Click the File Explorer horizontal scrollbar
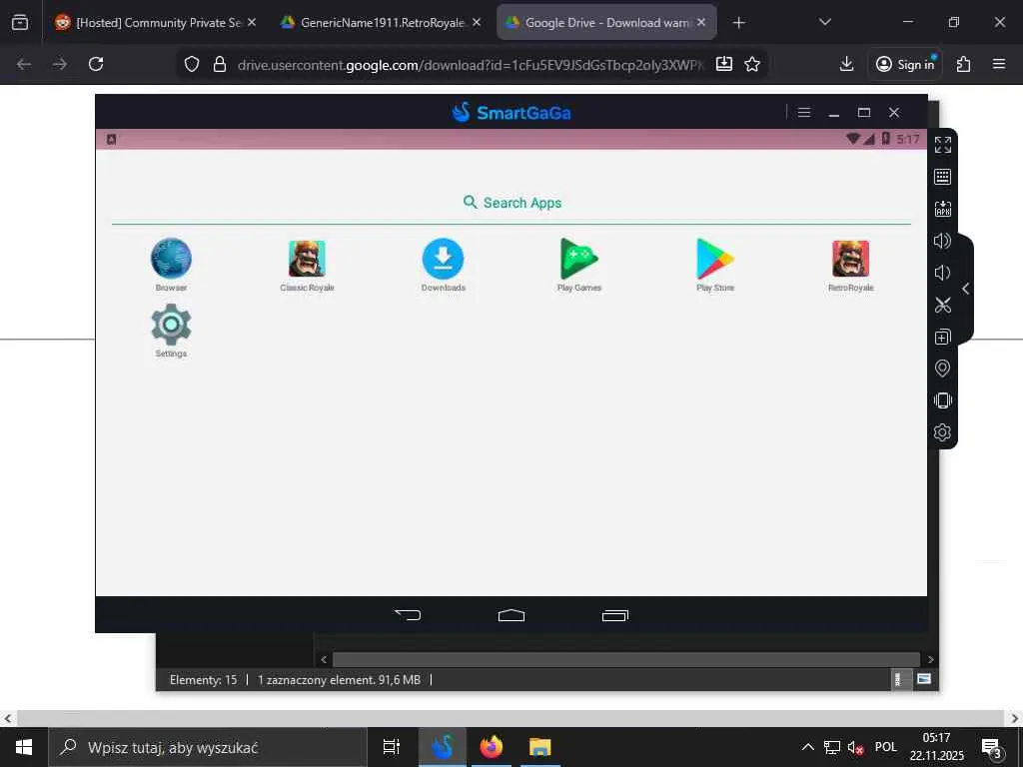 click(x=626, y=659)
